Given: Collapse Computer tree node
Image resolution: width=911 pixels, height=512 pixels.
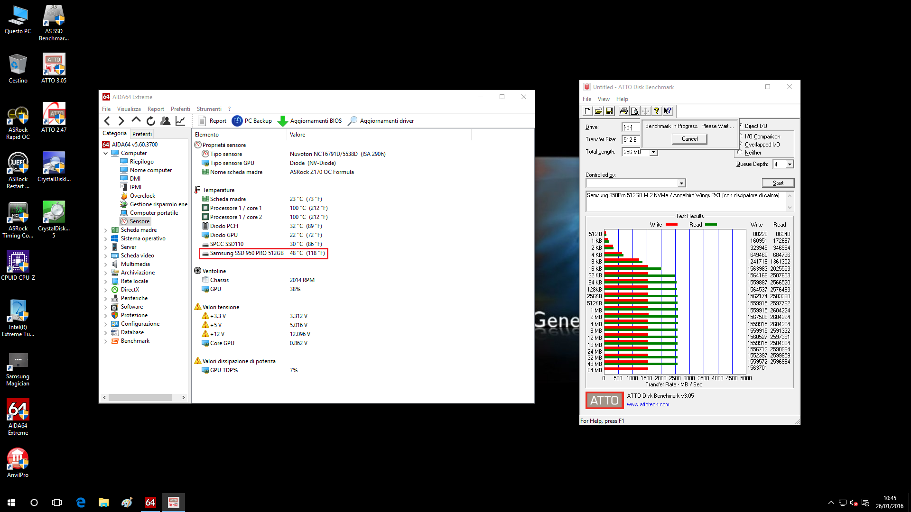Looking at the screenshot, I should [x=105, y=153].
